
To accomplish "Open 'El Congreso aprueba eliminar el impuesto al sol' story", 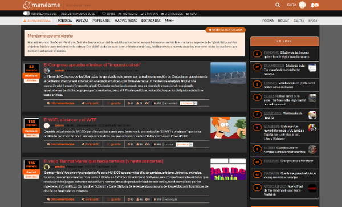I will click(x=92, y=65).
